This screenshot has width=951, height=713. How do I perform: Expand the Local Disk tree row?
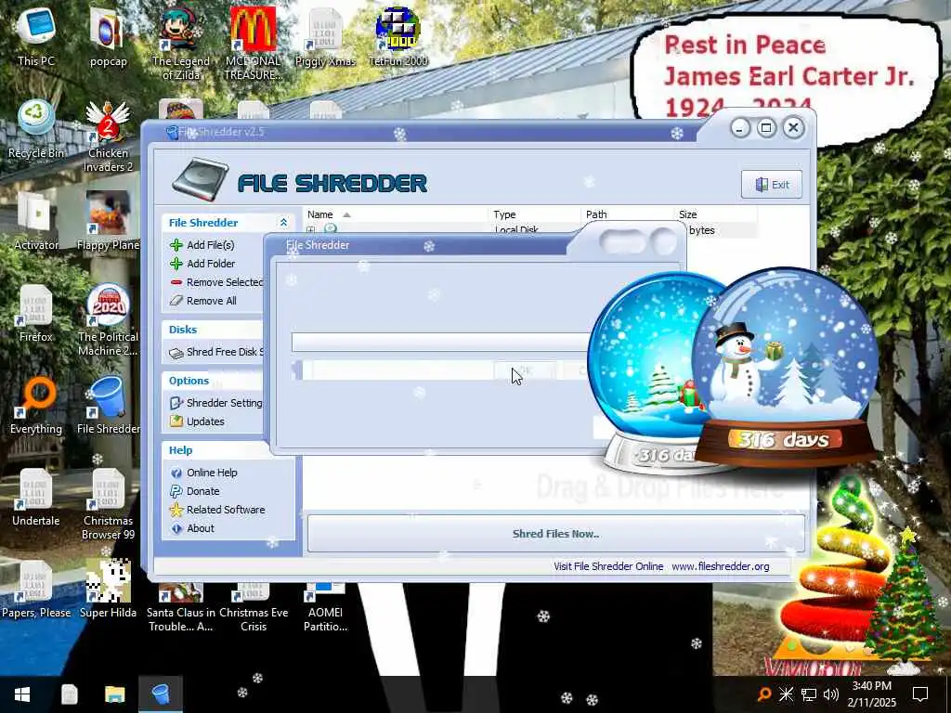(310, 230)
